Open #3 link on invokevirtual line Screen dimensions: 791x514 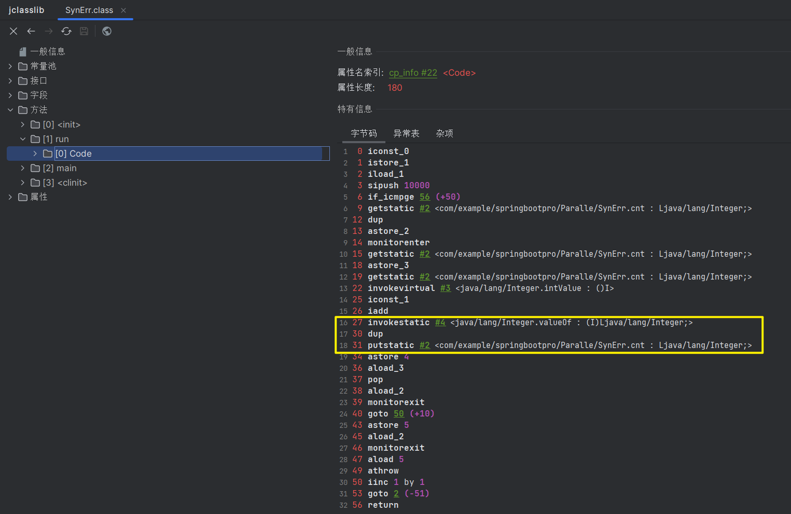[445, 288]
